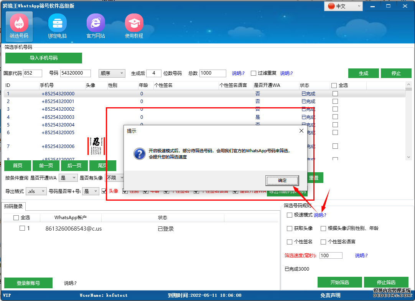This screenshot has width=415, height=301.
Task: Open the 筛选号码 HOT flame icon
Action: [x=19, y=27]
